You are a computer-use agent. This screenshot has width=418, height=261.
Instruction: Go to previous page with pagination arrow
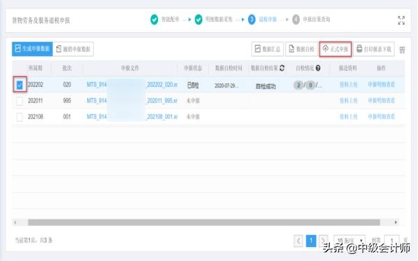click(298, 241)
